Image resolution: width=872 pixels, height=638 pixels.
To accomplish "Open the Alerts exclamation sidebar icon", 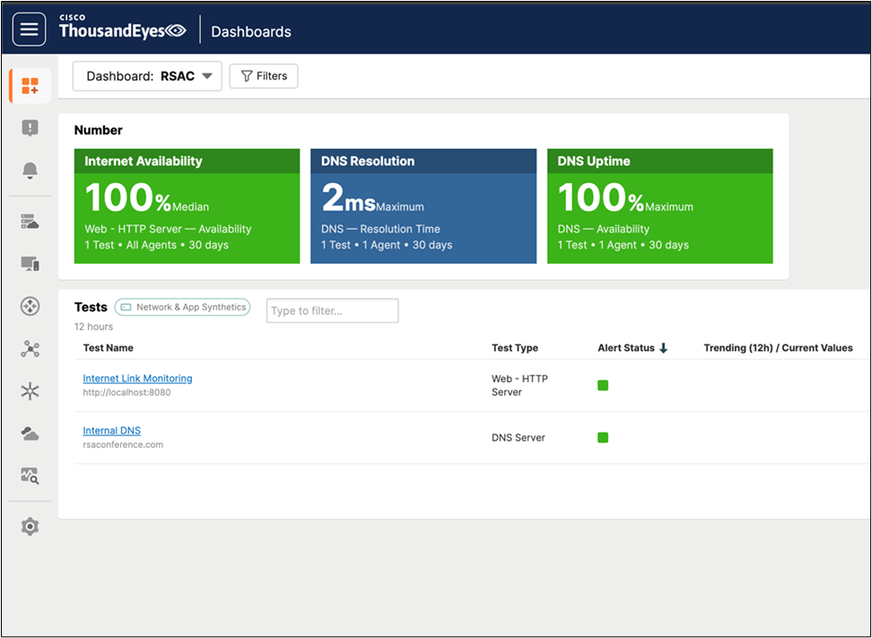I will click(x=30, y=128).
